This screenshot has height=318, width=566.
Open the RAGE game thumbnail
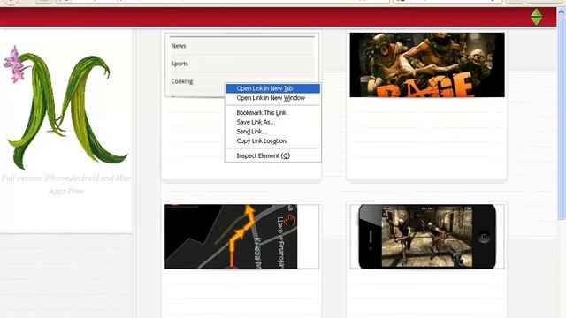click(x=427, y=64)
